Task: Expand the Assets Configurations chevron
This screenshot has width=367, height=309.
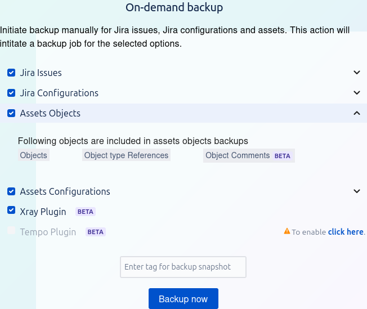Action: (356, 191)
